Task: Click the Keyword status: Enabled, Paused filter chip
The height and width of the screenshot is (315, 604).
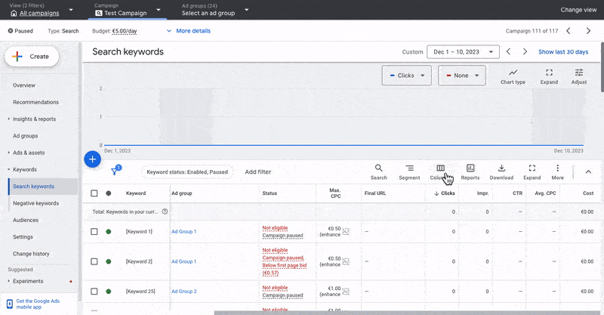Action: click(x=187, y=172)
